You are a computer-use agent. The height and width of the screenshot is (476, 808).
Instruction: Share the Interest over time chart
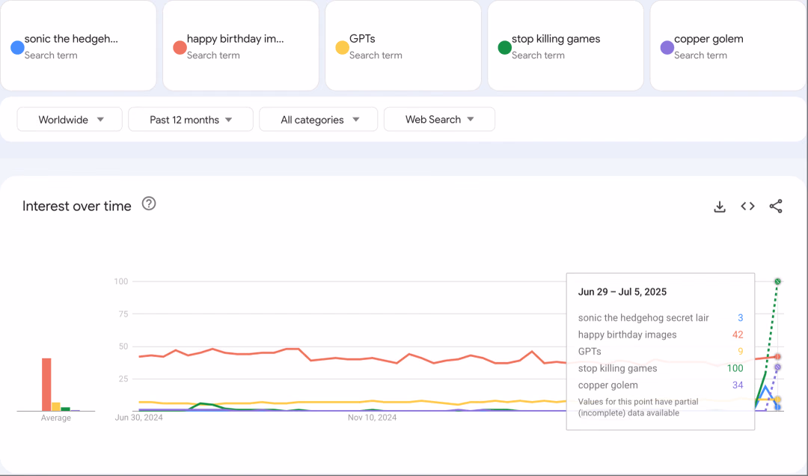776,207
